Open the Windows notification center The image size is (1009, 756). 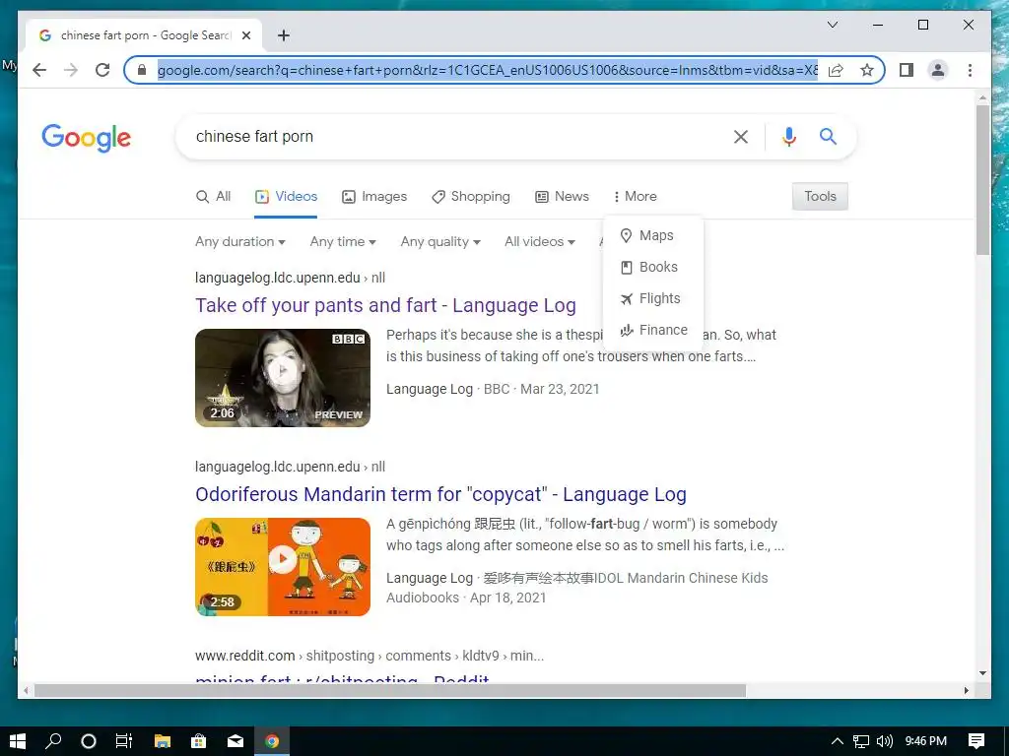click(x=976, y=741)
